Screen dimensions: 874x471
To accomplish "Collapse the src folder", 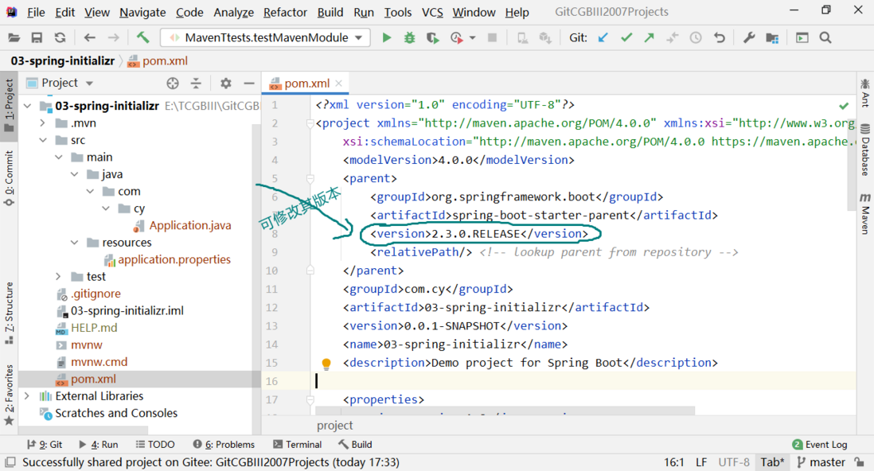I will [43, 141].
